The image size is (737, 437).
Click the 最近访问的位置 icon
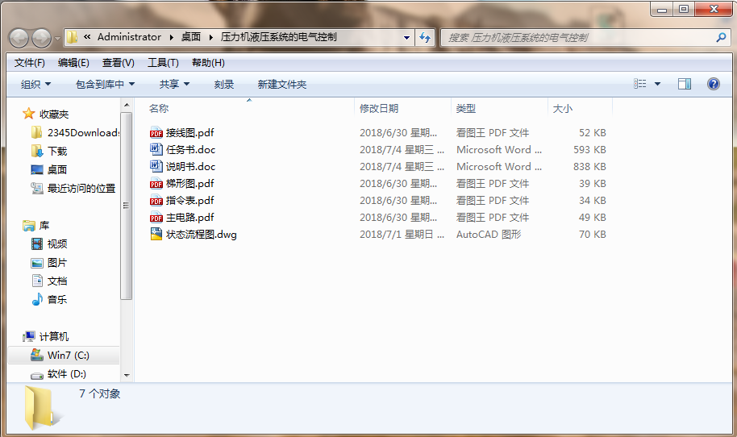click(x=36, y=188)
